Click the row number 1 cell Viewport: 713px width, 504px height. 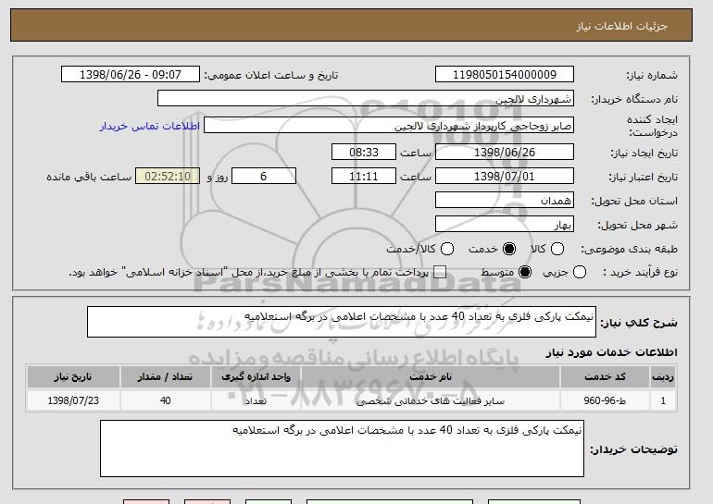pyautogui.click(x=663, y=400)
